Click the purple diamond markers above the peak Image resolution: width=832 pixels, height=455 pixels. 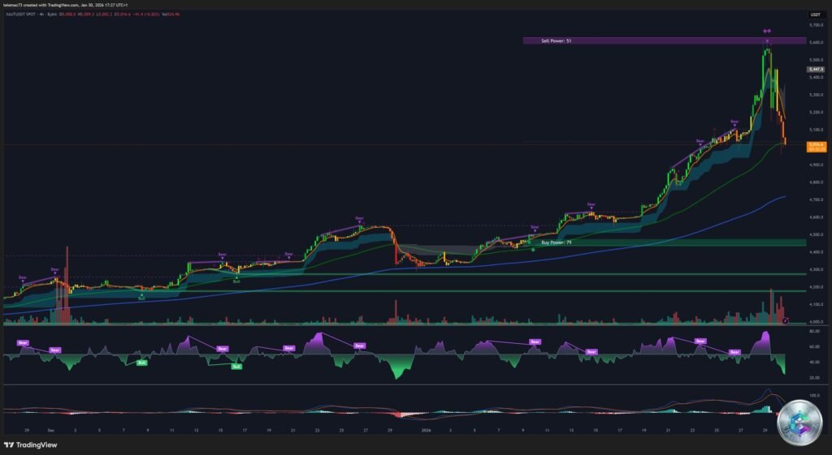pyautogui.click(x=766, y=32)
